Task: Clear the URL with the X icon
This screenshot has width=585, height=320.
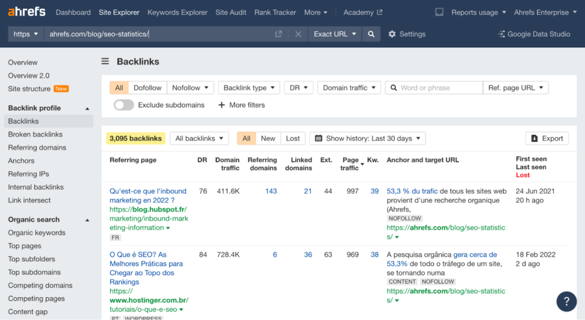Action: coord(298,34)
